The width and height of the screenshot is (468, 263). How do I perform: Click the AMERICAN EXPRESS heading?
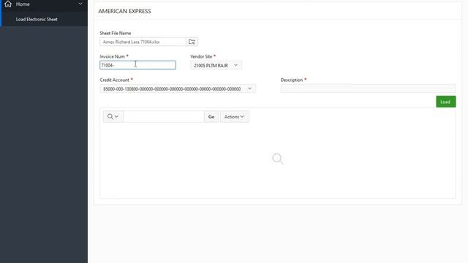pyautogui.click(x=125, y=11)
